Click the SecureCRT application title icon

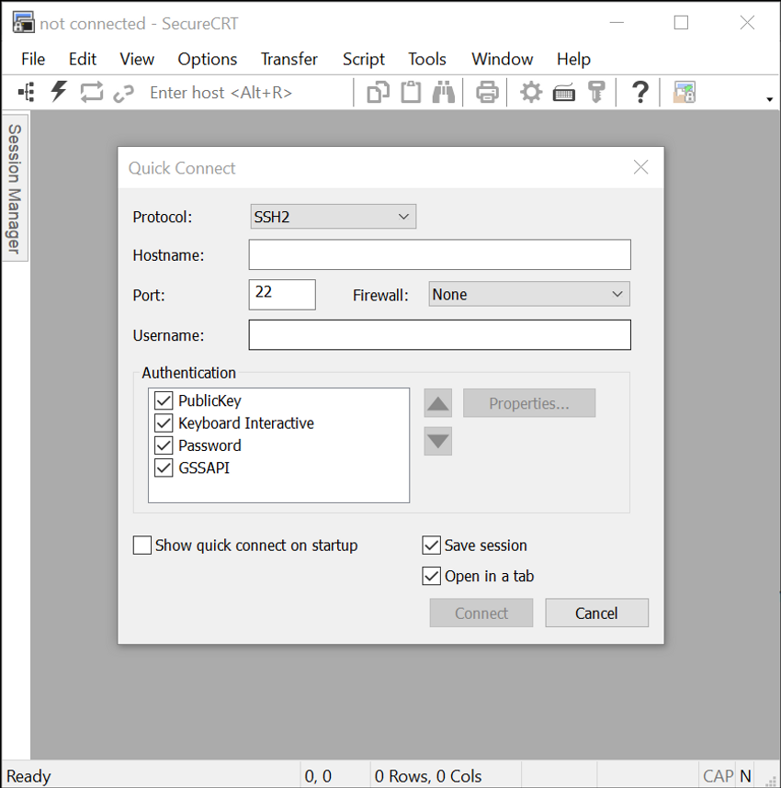pos(24,23)
